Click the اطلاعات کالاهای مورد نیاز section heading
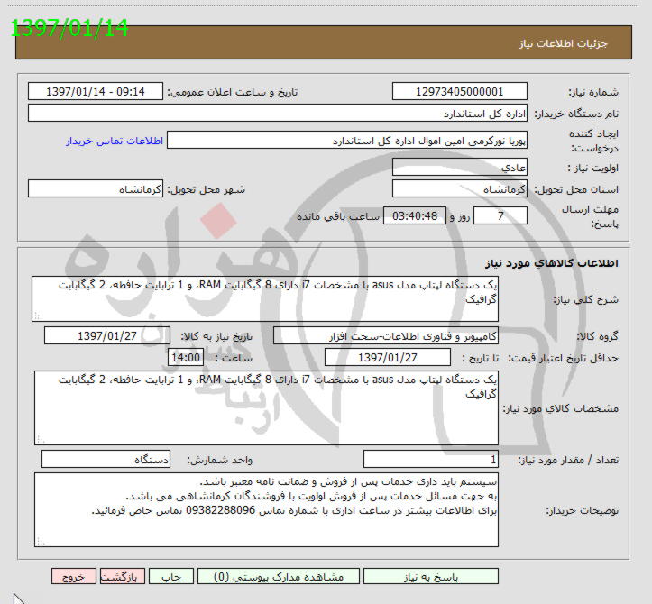Viewport: 652px width, 604px height. coord(551,263)
